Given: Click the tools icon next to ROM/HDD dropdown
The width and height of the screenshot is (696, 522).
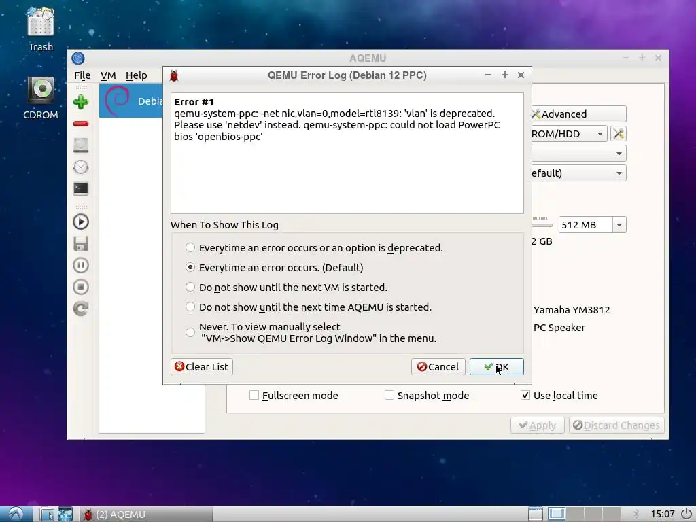Looking at the screenshot, I should (x=619, y=134).
